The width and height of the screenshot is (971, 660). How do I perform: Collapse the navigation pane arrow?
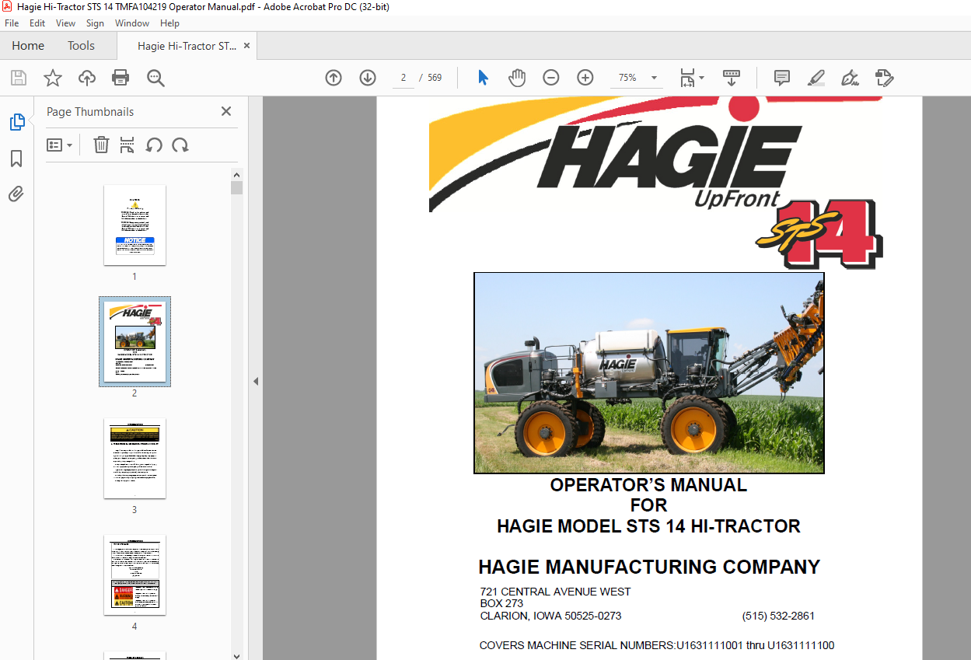coord(256,381)
